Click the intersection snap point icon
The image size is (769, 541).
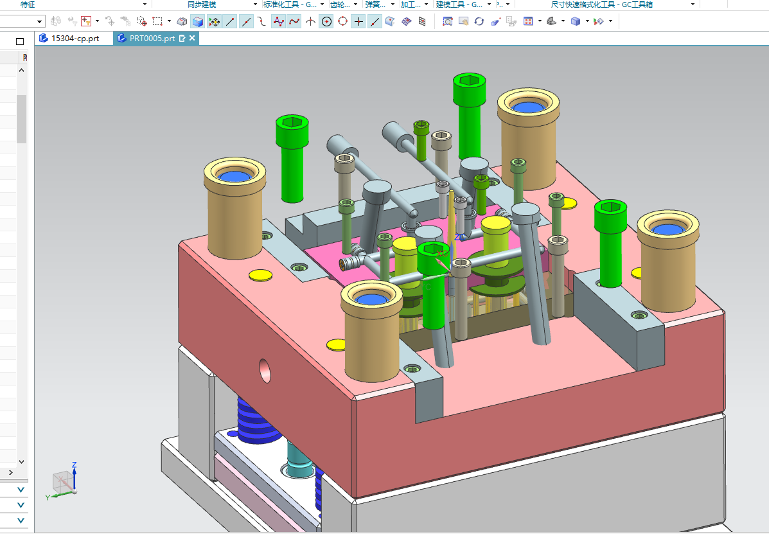click(310, 22)
